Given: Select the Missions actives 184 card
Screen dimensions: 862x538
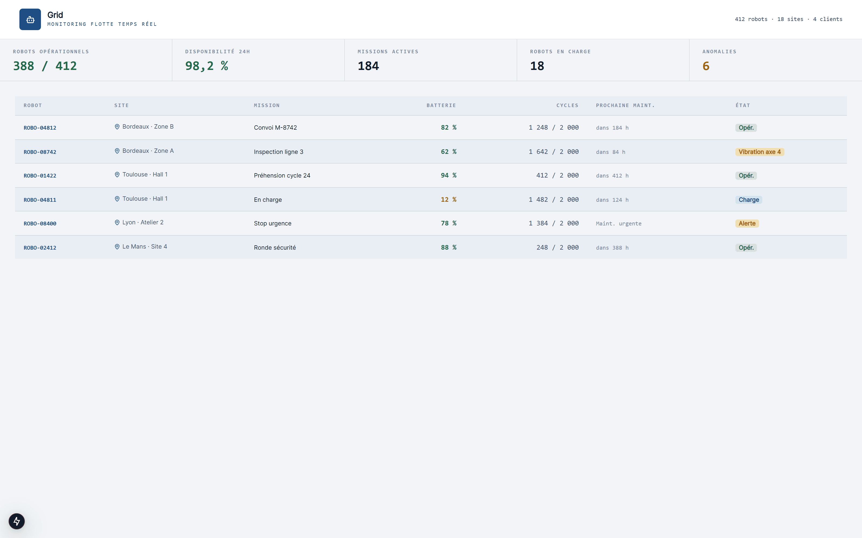Looking at the screenshot, I should (x=431, y=60).
